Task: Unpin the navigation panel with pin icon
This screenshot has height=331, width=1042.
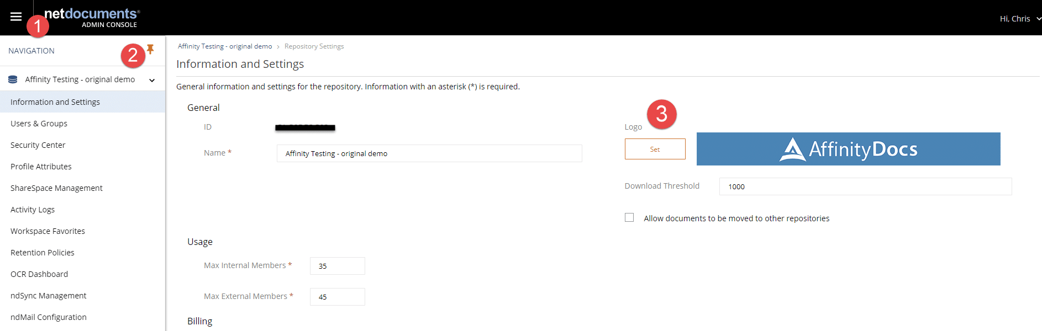Action: click(150, 50)
